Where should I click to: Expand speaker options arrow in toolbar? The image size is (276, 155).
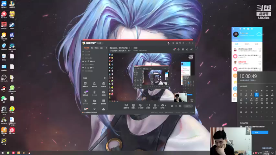(x=166, y=106)
